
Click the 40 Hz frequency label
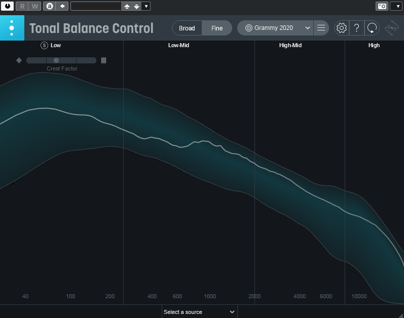coord(25,296)
